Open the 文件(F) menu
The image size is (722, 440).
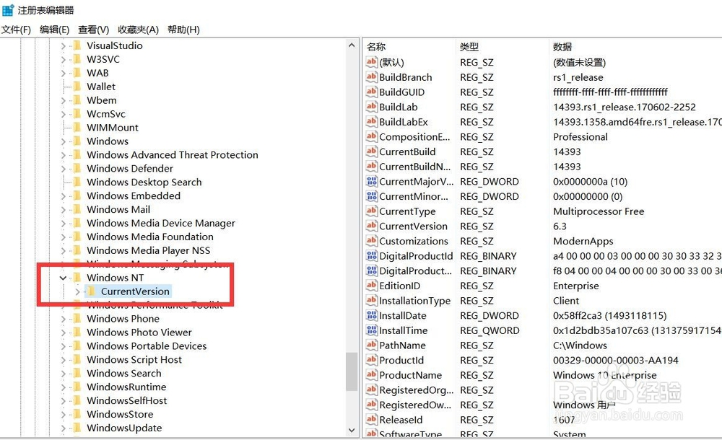click(x=16, y=30)
